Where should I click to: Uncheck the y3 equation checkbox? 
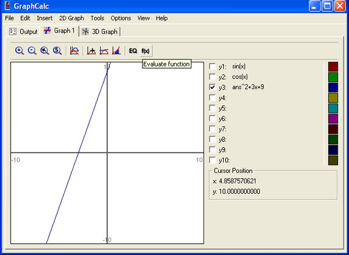click(x=212, y=87)
